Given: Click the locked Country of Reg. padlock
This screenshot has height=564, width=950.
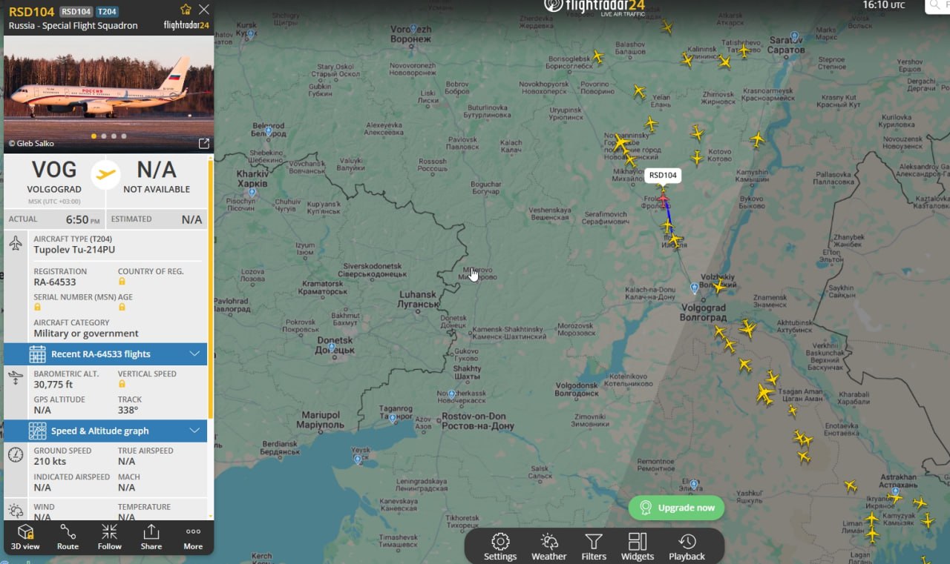Looking at the screenshot, I should click(122, 282).
